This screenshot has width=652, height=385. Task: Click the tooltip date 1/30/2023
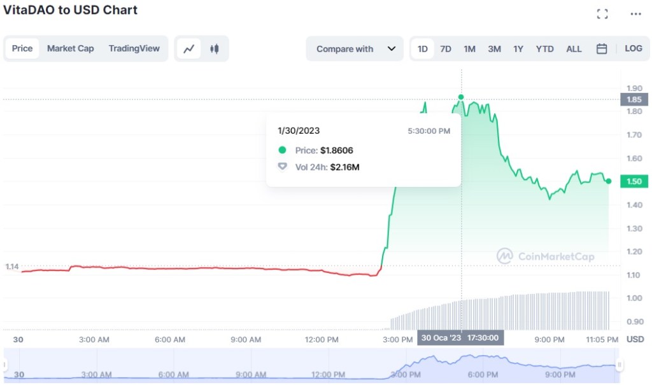click(299, 130)
